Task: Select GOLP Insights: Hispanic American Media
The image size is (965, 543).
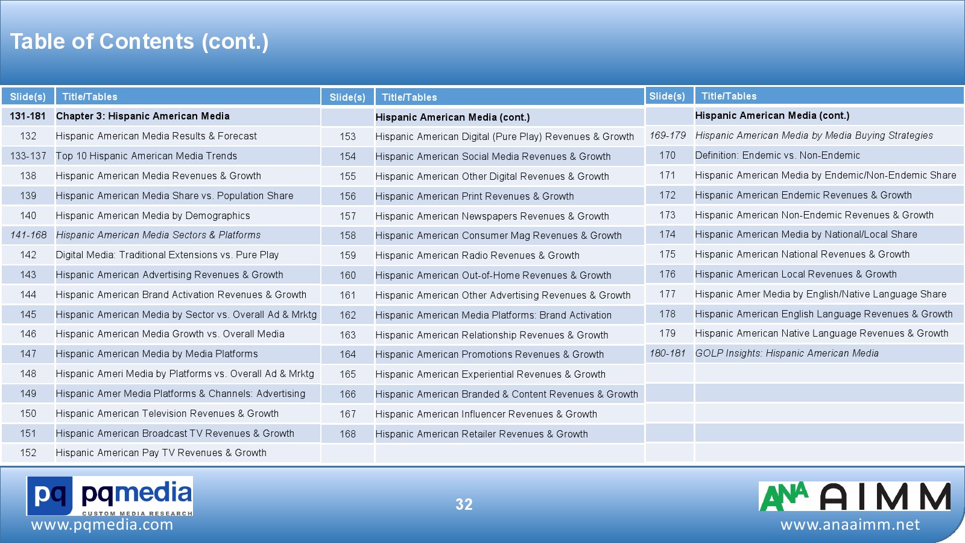Action: (x=786, y=354)
